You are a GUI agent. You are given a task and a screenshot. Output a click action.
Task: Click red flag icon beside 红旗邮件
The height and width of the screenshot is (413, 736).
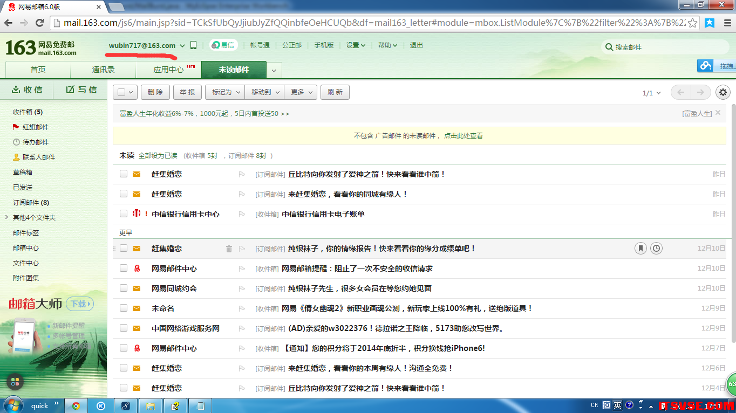point(16,127)
